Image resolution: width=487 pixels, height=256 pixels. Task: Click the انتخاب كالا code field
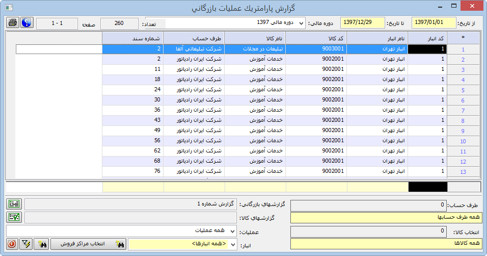tap(368, 231)
